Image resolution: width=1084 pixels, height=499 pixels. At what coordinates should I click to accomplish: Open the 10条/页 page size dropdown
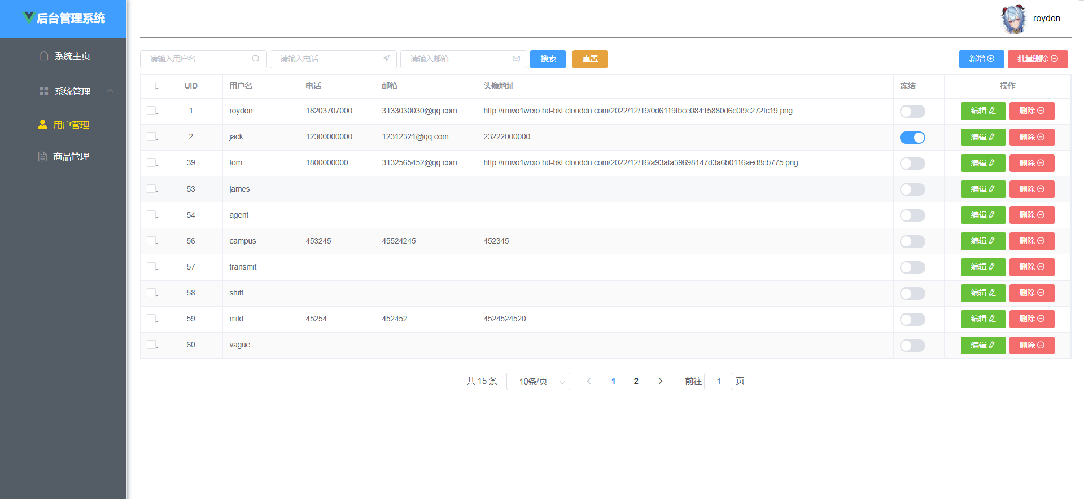(x=538, y=381)
